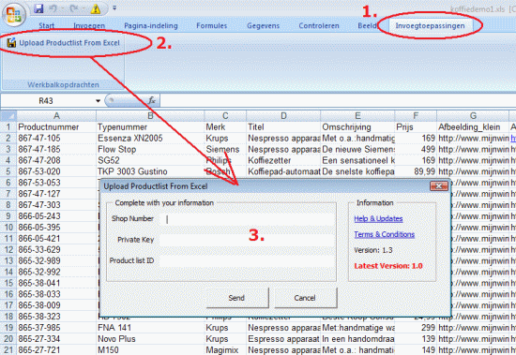This screenshot has height=355, width=516.
Task: Click the Cancel button in dialog
Action: (x=305, y=298)
